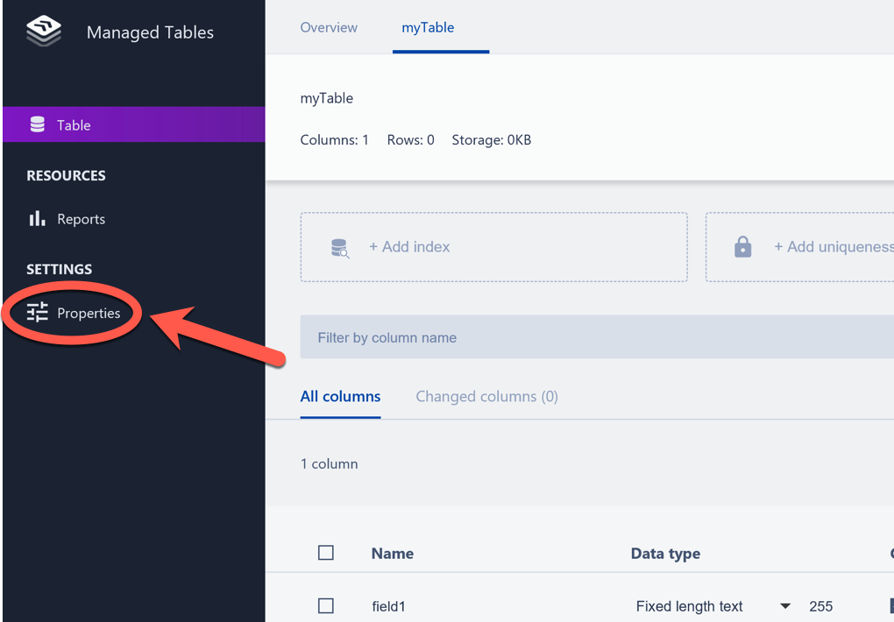This screenshot has height=622, width=894.
Task: Click the Add index database icon
Action: coord(340,248)
